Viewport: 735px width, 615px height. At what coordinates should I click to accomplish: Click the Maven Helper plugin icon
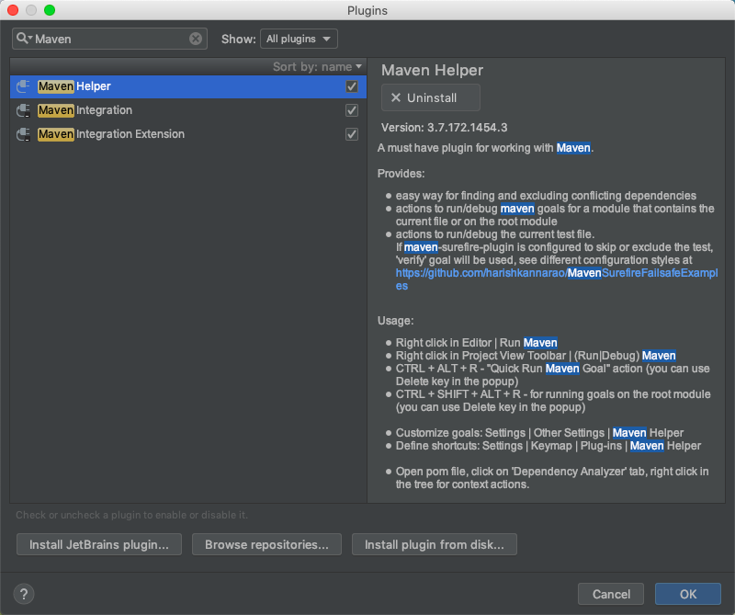pyautogui.click(x=24, y=86)
